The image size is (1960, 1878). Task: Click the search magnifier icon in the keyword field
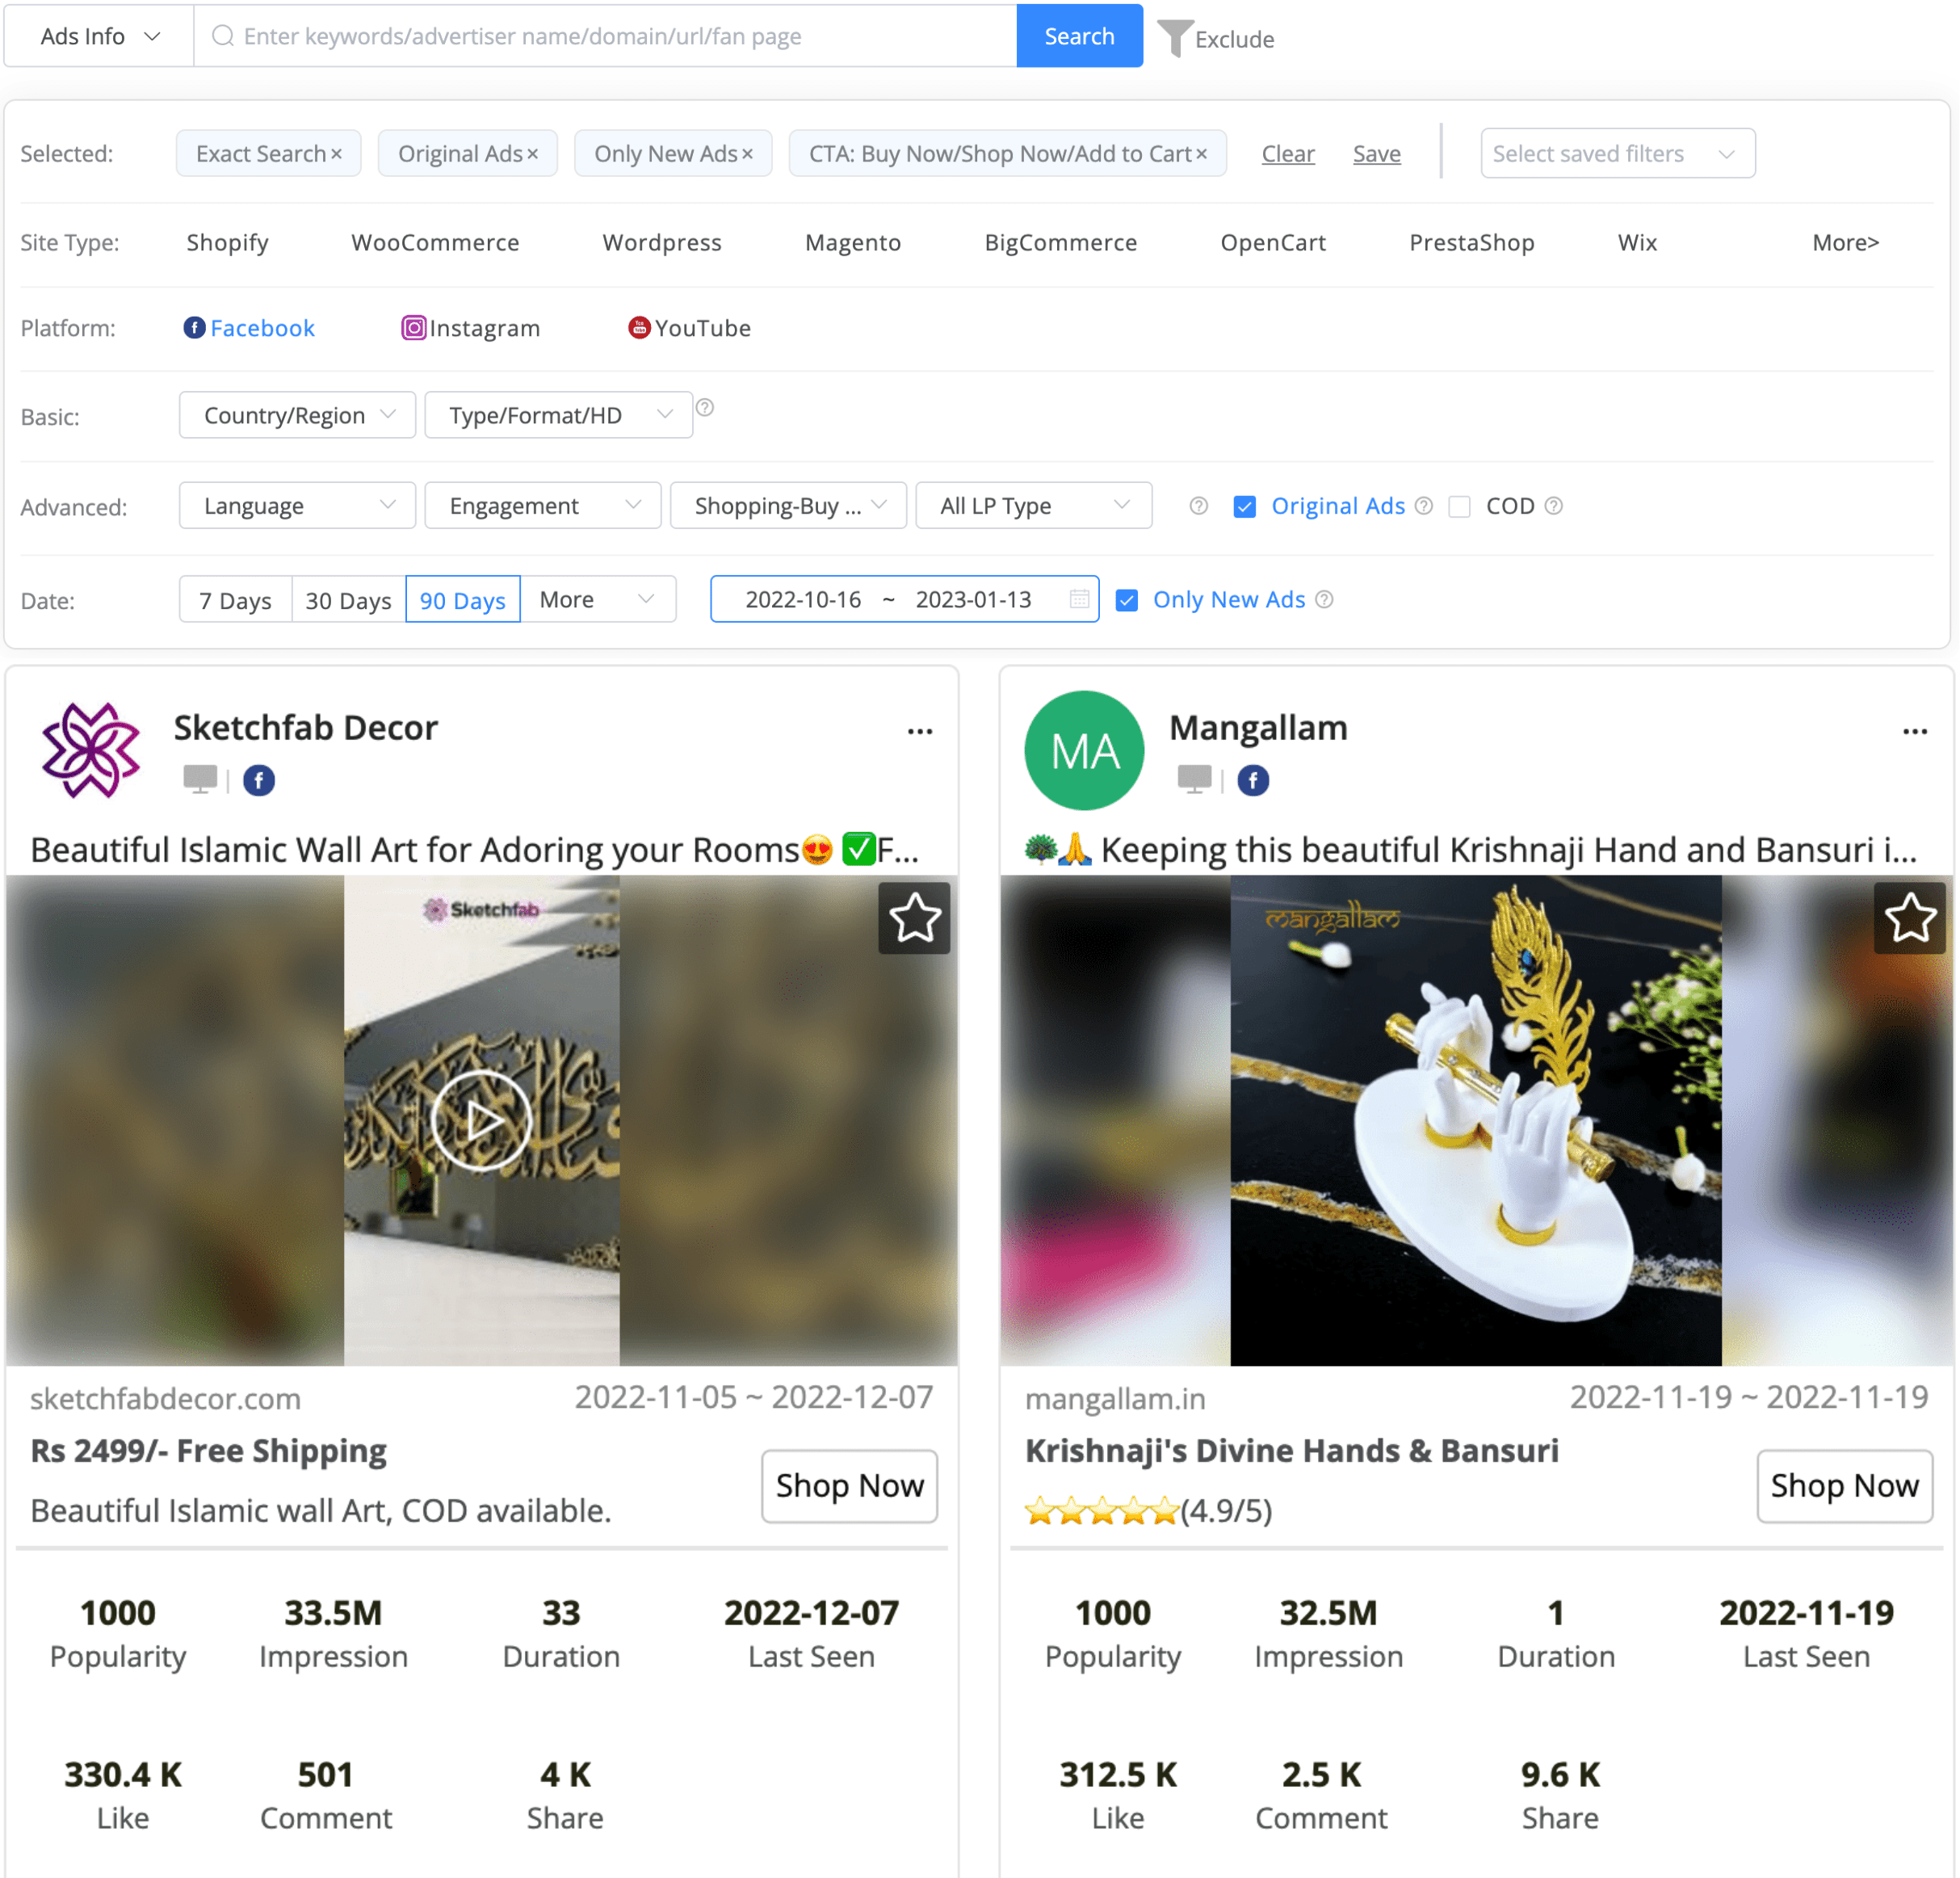pyautogui.click(x=223, y=36)
